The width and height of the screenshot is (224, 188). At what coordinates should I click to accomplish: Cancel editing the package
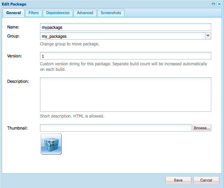coord(206,180)
